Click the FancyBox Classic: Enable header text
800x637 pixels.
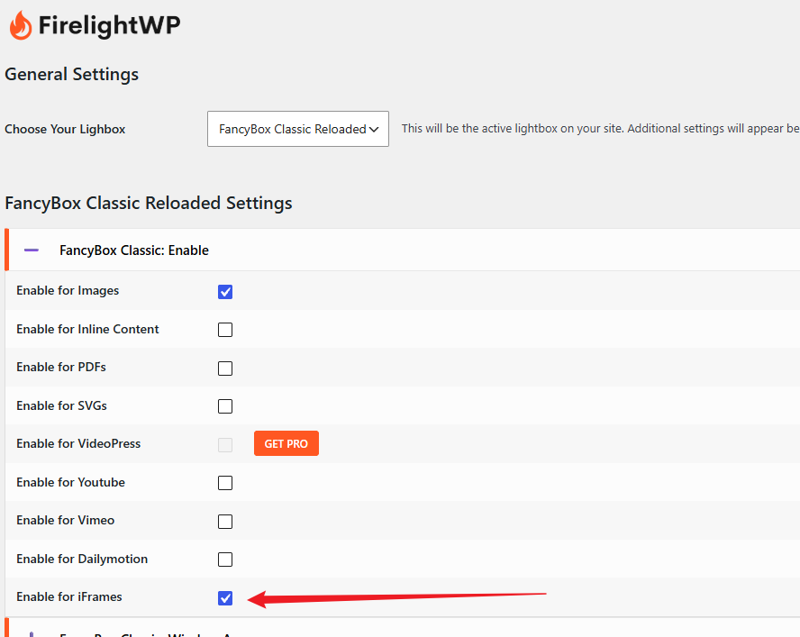(x=134, y=250)
